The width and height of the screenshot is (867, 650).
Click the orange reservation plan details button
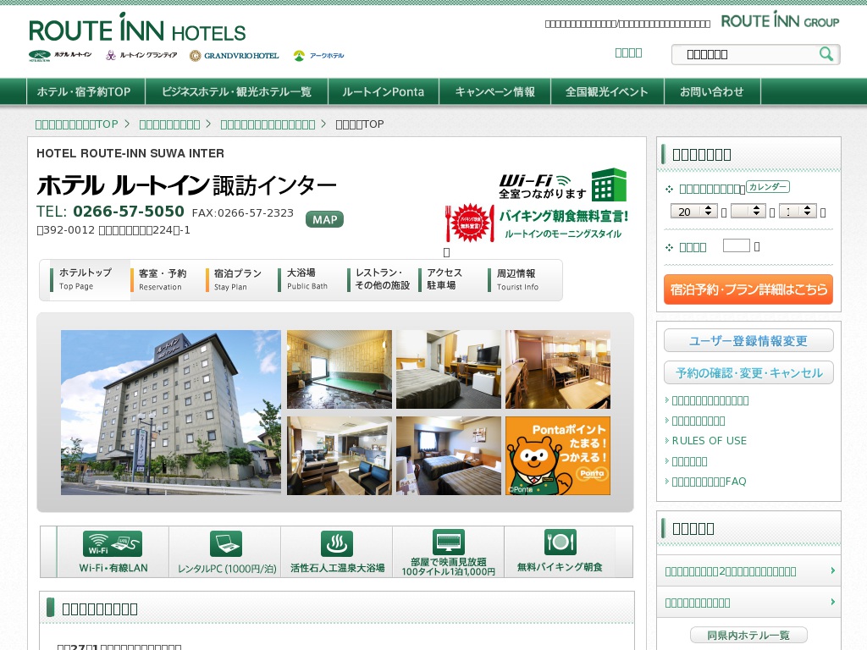click(x=748, y=289)
